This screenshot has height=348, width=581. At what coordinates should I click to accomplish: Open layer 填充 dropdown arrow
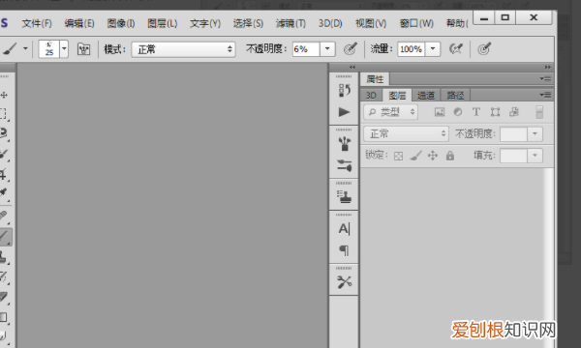535,156
